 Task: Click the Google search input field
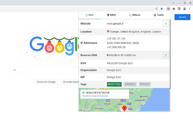(45, 70)
